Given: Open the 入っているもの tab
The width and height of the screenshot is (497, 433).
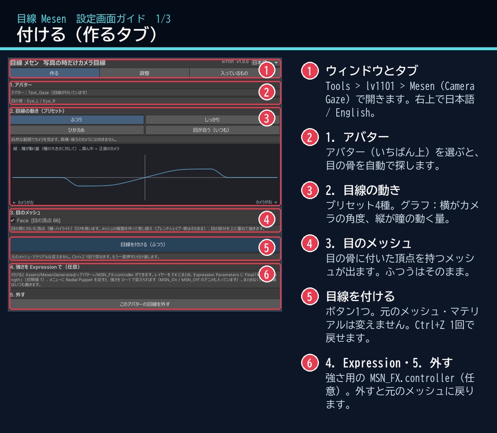Looking at the screenshot, I should pyautogui.click(x=234, y=73).
